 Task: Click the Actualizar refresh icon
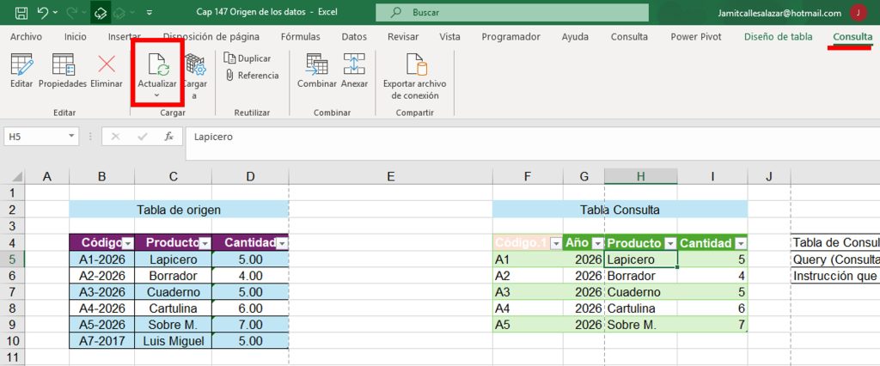[158, 64]
